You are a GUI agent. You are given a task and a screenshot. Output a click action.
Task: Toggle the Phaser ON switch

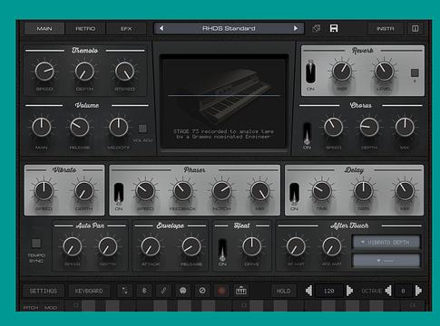119,193
